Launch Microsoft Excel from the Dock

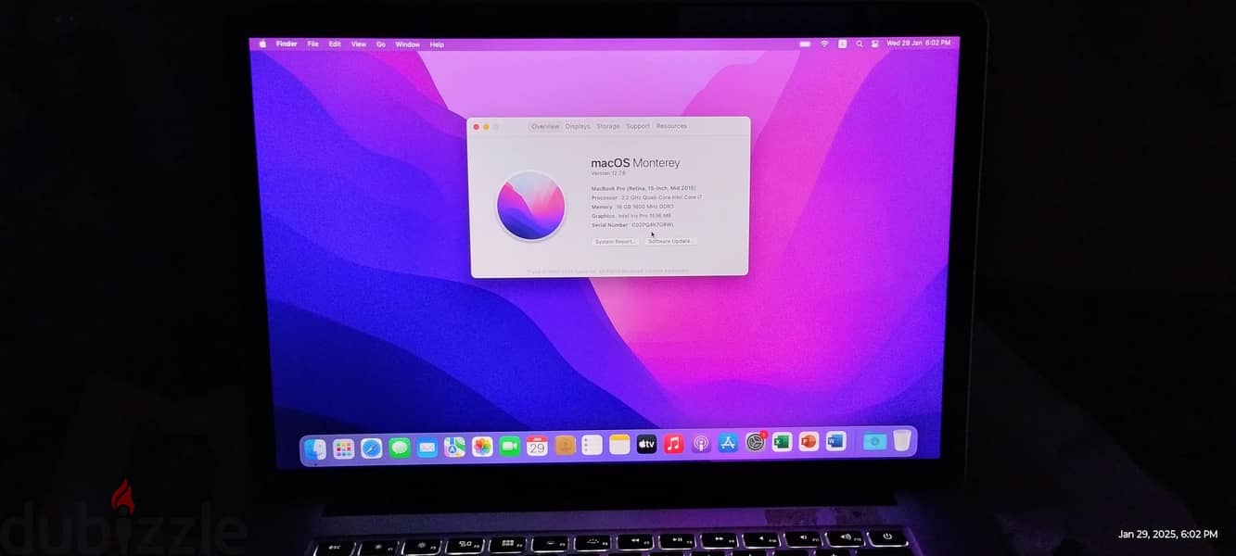(782, 442)
